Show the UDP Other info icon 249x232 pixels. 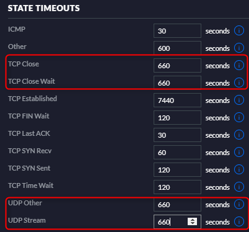coord(239,204)
